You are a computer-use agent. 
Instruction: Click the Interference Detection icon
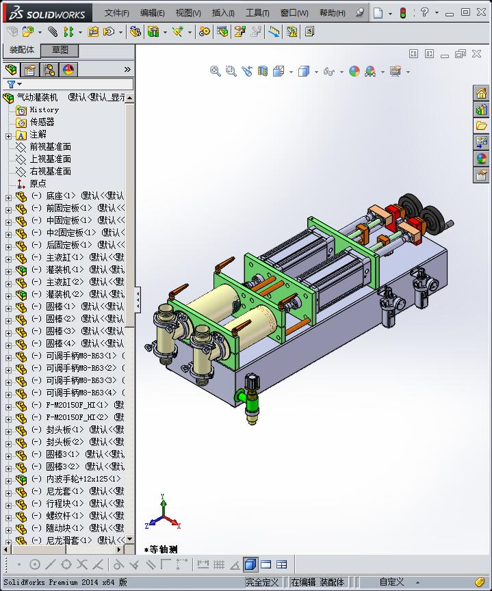292,31
